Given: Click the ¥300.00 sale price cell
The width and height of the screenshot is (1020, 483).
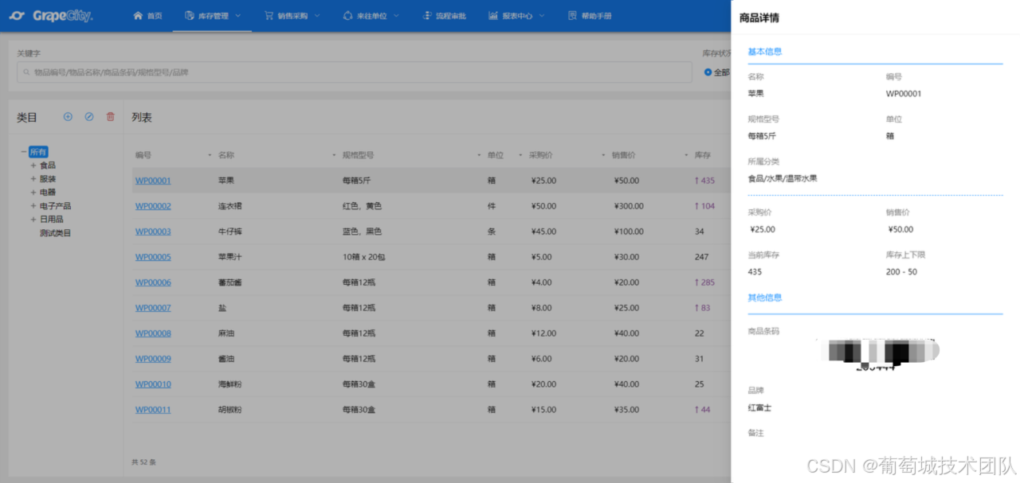Looking at the screenshot, I should pos(629,206).
